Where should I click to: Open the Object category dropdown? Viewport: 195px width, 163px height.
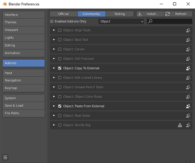point(121,22)
